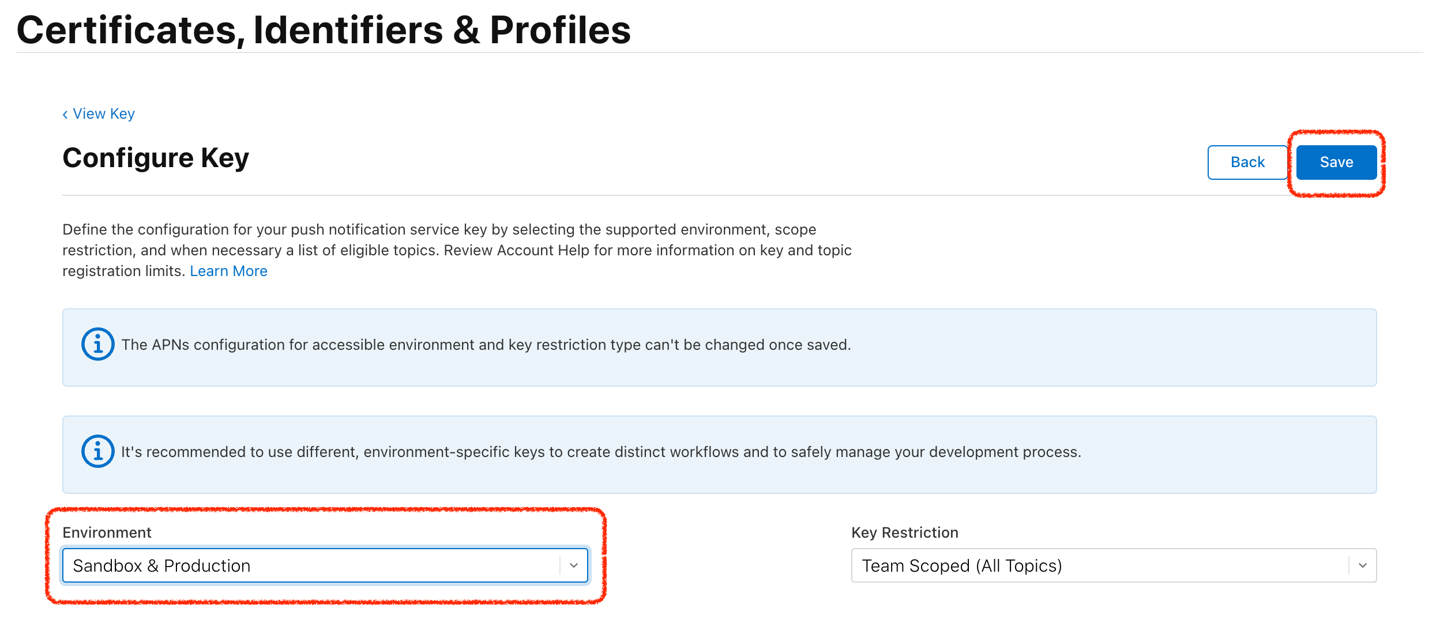
Task: Click the Configure Key heading
Action: click(156, 158)
